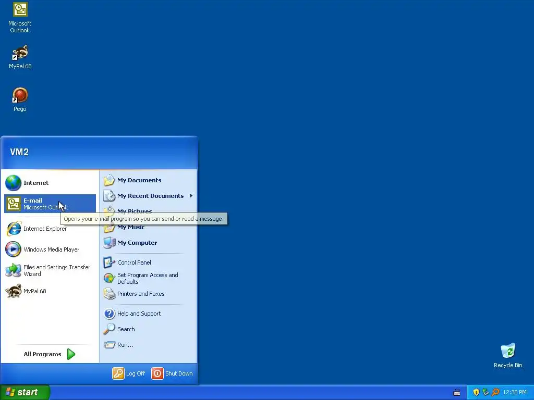Click the Internet globe icon in Start menu
Image resolution: width=534 pixels, height=400 pixels.
[13, 183]
